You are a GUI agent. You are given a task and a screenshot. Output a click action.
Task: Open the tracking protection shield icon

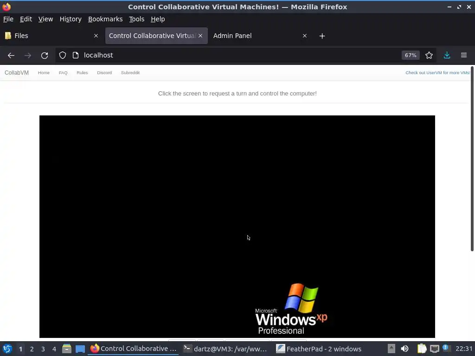point(63,55)
